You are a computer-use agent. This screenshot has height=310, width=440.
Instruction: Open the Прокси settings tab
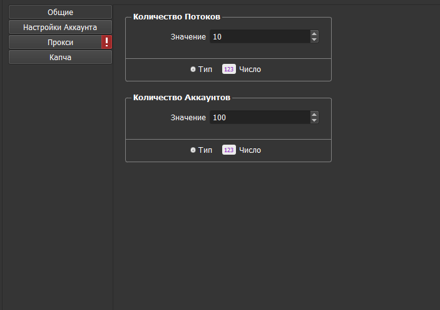coord(55,42)
